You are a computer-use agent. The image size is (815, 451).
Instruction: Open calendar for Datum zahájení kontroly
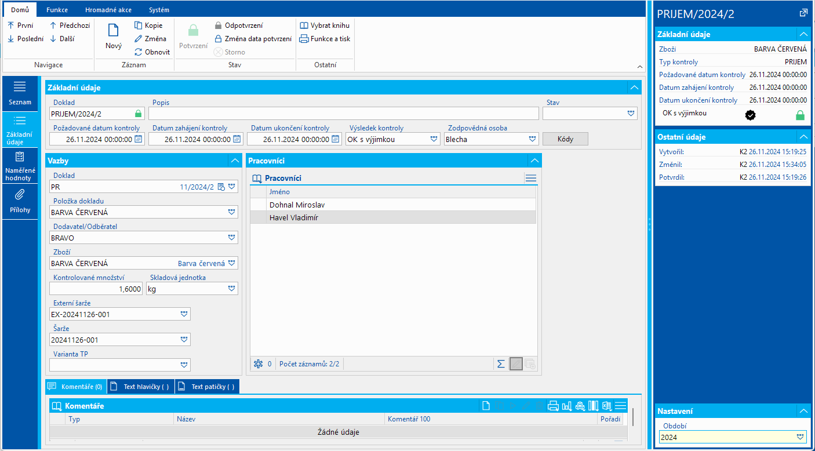pyautogui.click(x=237, y=139)
